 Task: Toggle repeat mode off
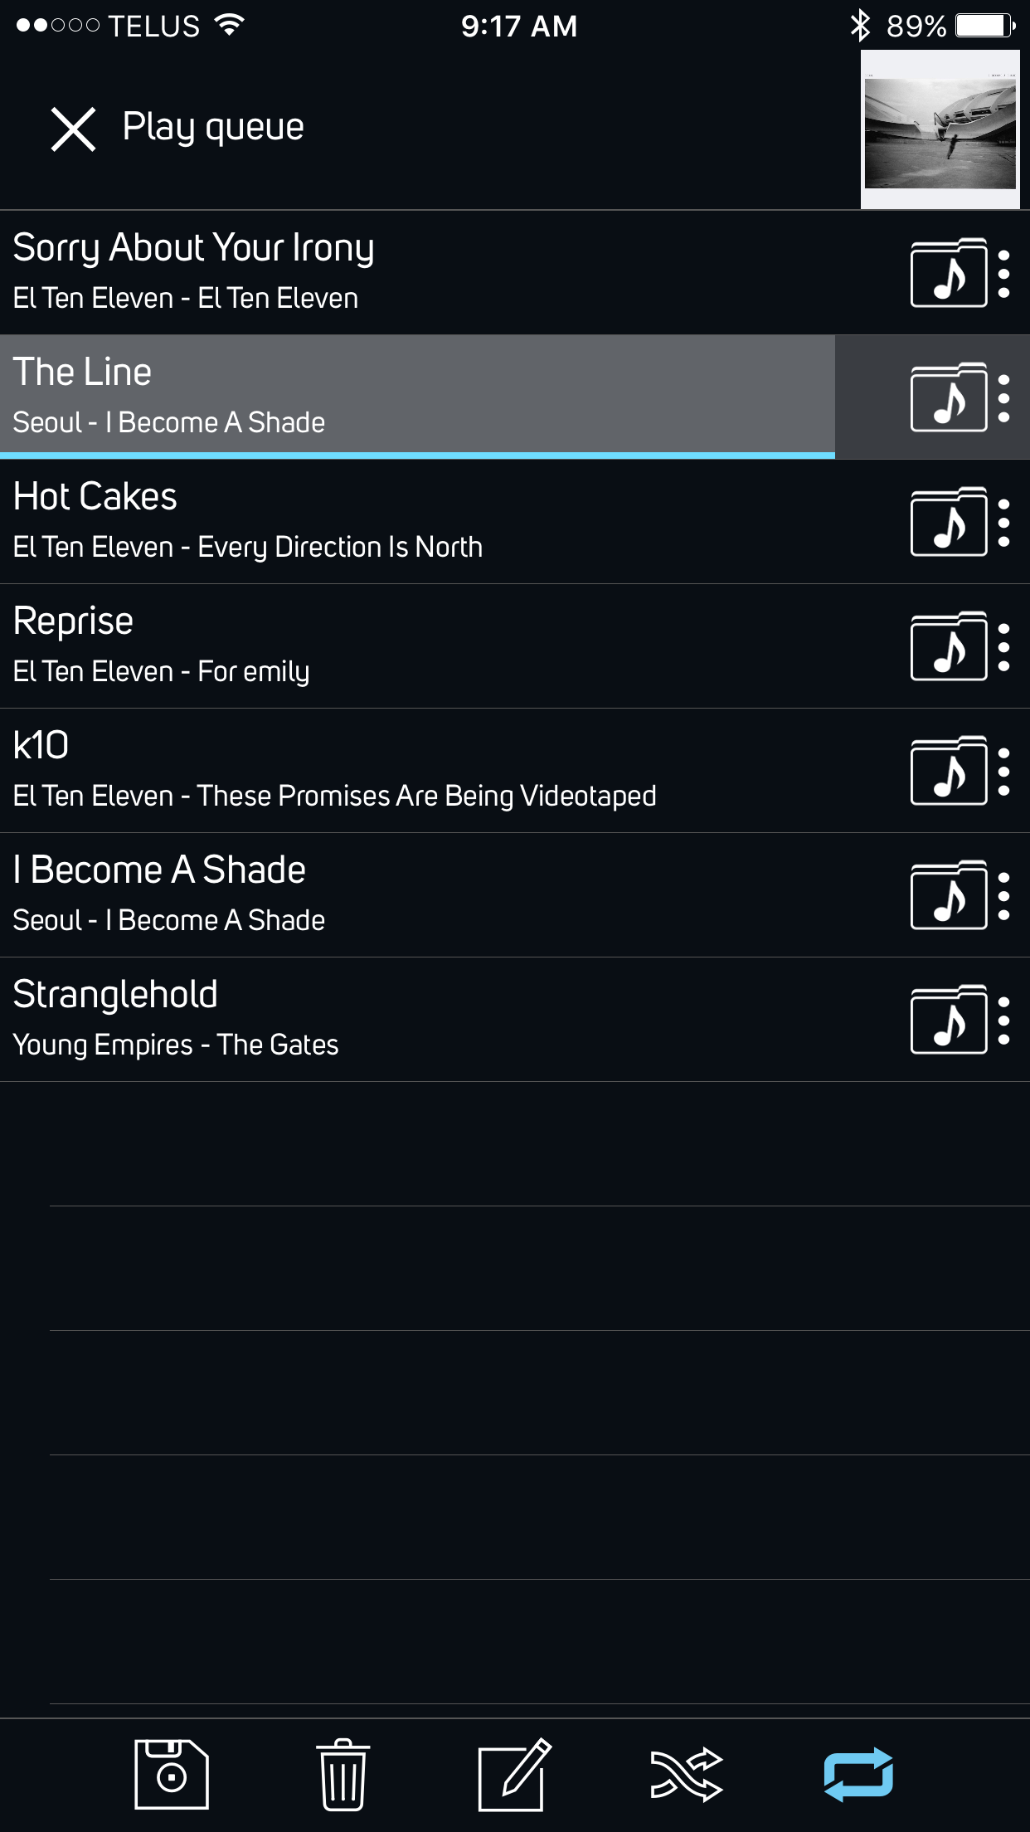(x=858, y=1774)
